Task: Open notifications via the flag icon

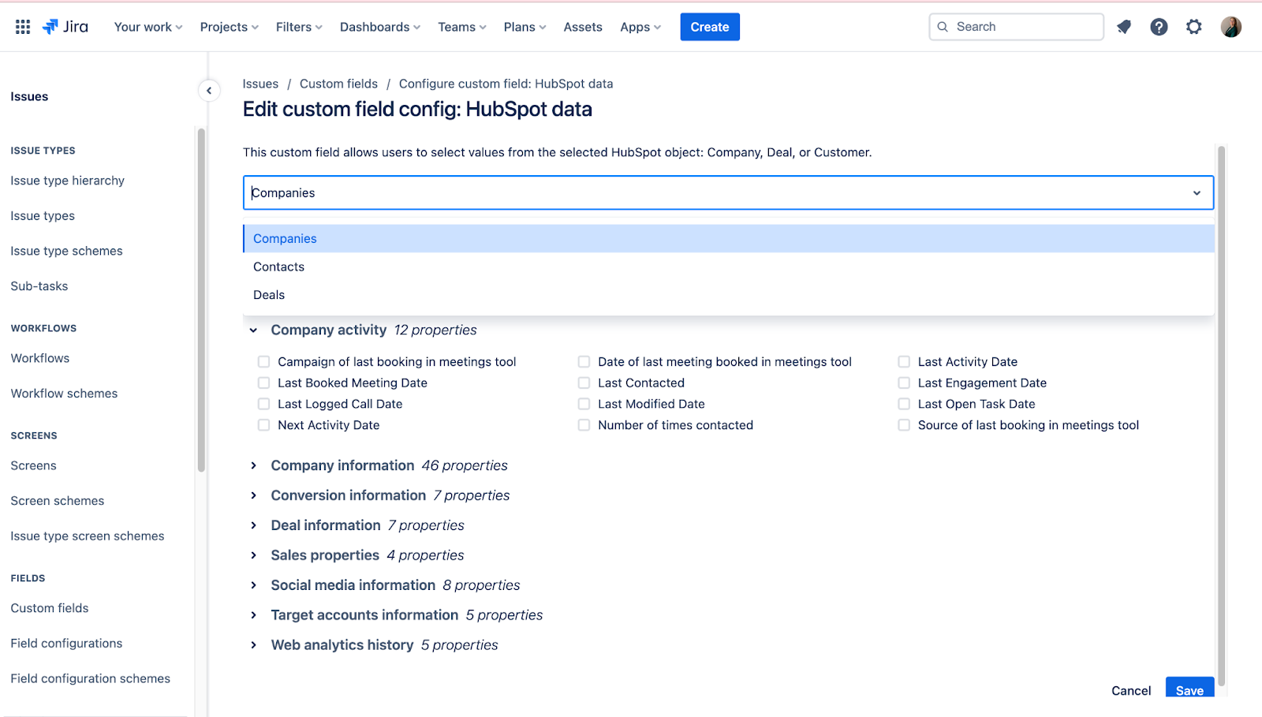Action: click(1123, 26)
